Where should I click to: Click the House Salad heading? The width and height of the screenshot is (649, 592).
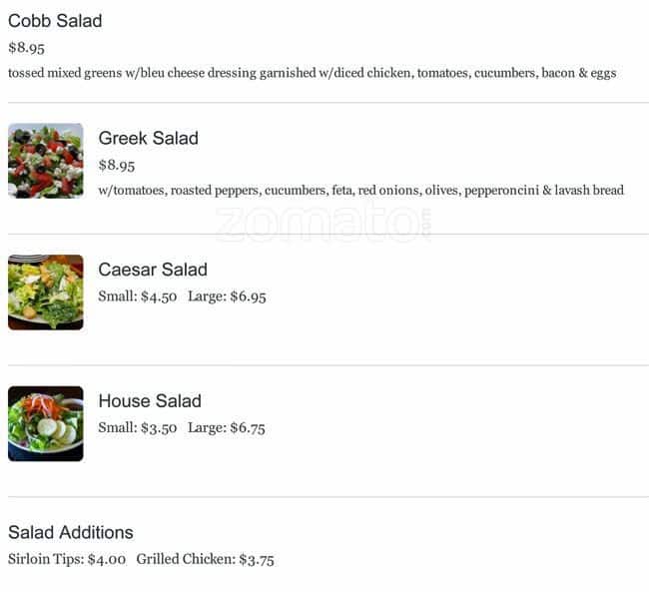pos(149,401)
